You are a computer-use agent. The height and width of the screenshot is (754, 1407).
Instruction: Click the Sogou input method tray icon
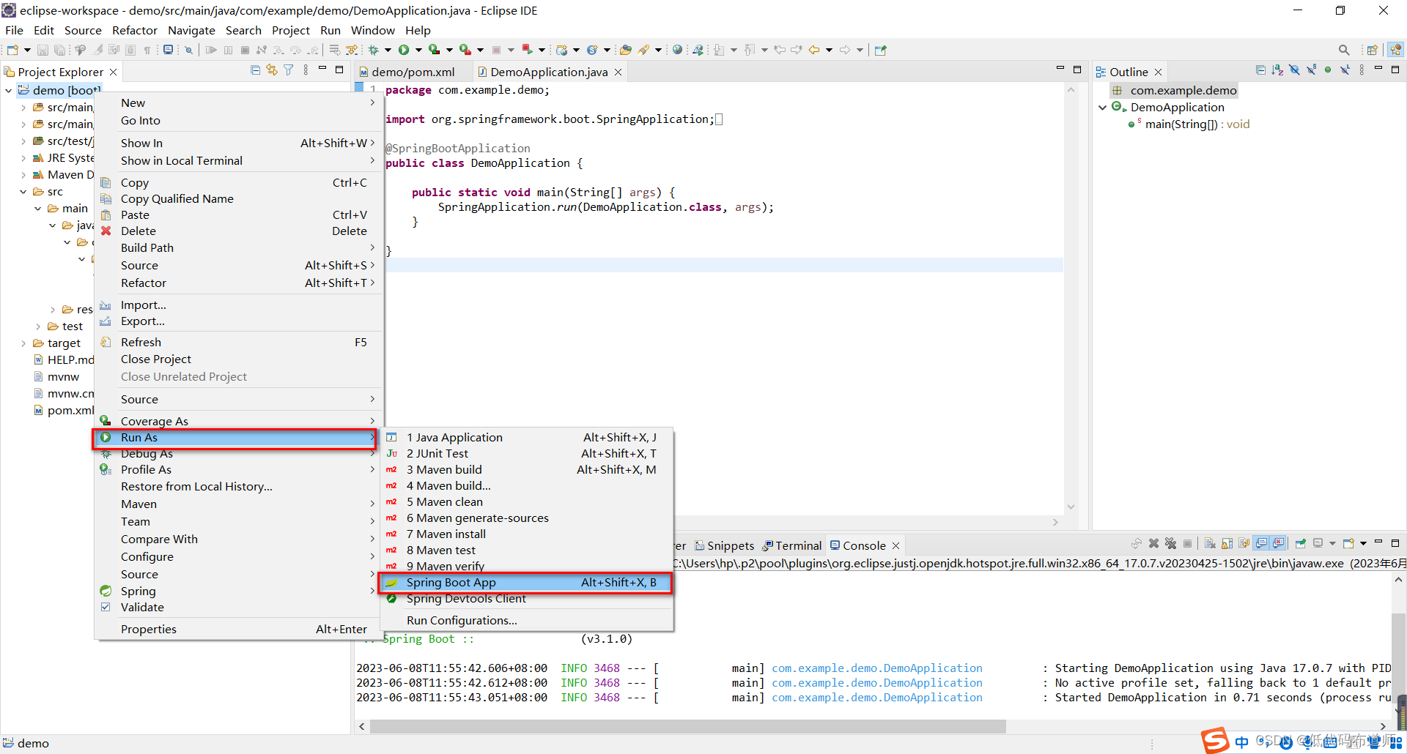point(1215,740)
